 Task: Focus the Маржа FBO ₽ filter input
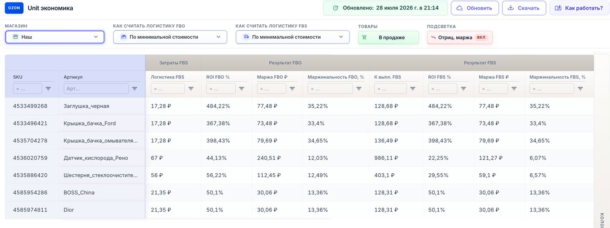pyautogui.click(x=271, y=89)
